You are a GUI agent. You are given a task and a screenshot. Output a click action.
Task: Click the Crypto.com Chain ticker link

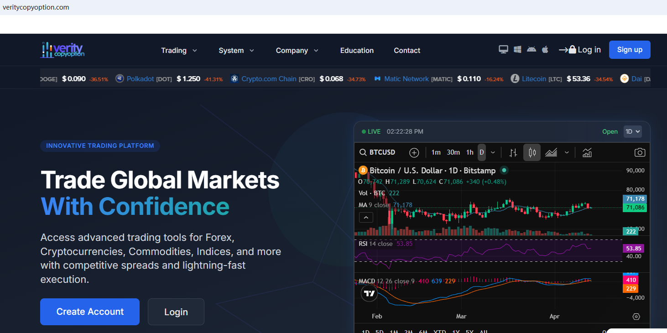coord(269,78)
